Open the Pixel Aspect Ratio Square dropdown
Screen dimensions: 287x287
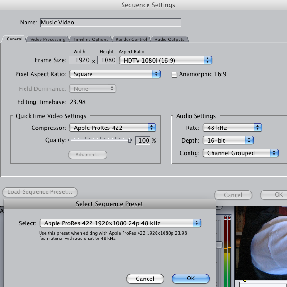[115, 74]
